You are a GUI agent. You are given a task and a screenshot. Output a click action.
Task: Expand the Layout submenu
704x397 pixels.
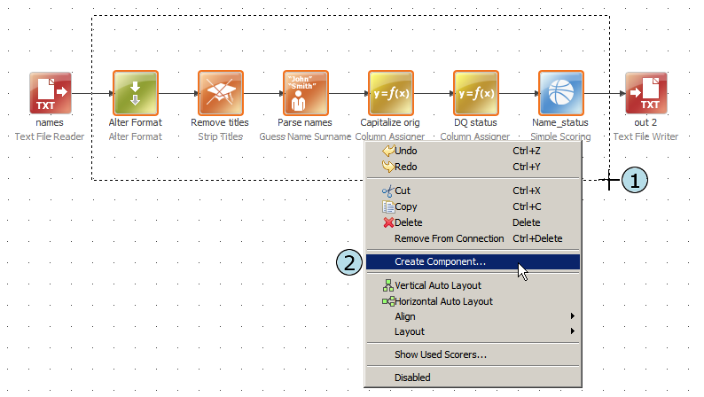pos(409,331)
